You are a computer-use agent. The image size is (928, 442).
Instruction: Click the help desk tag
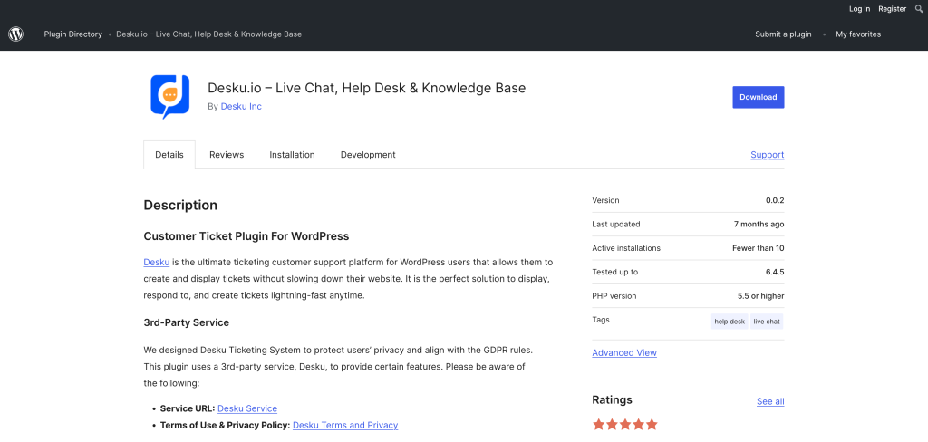[x=730, y=321]
